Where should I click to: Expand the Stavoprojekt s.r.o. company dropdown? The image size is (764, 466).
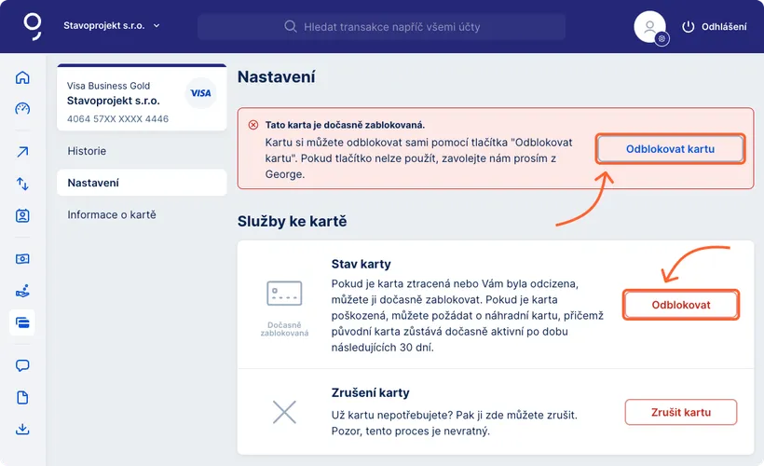(112, 26)
